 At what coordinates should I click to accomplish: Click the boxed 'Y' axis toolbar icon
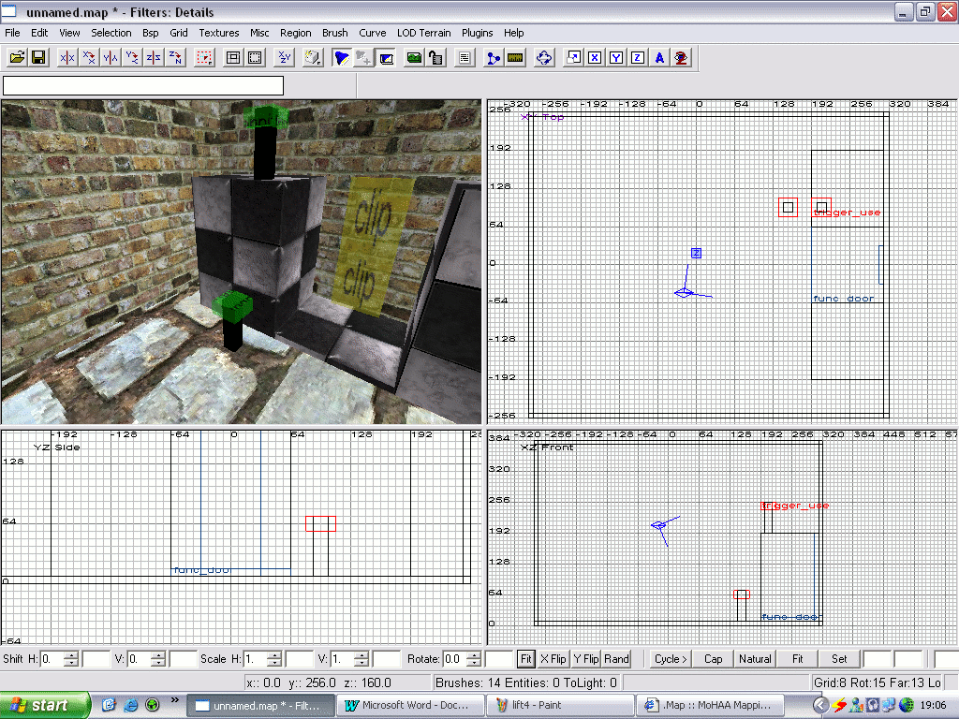615,58
